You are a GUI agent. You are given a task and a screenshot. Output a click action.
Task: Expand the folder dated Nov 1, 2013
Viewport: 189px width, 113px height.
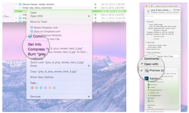coord(16,18)
